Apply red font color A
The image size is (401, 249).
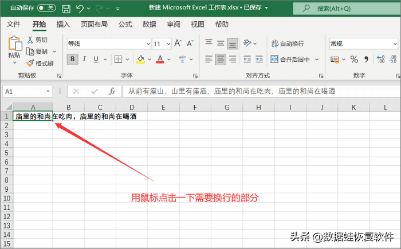click(160, 60)
